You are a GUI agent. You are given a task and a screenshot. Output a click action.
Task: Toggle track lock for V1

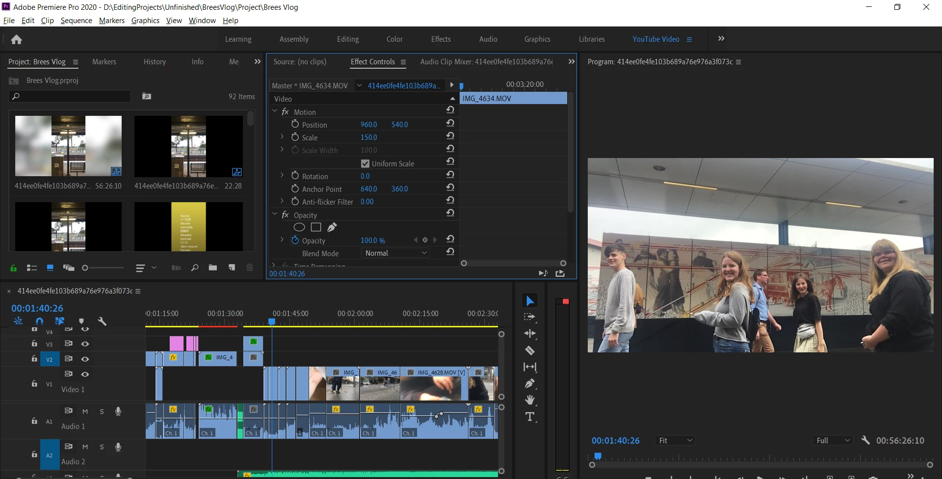[x=34, y=384]
